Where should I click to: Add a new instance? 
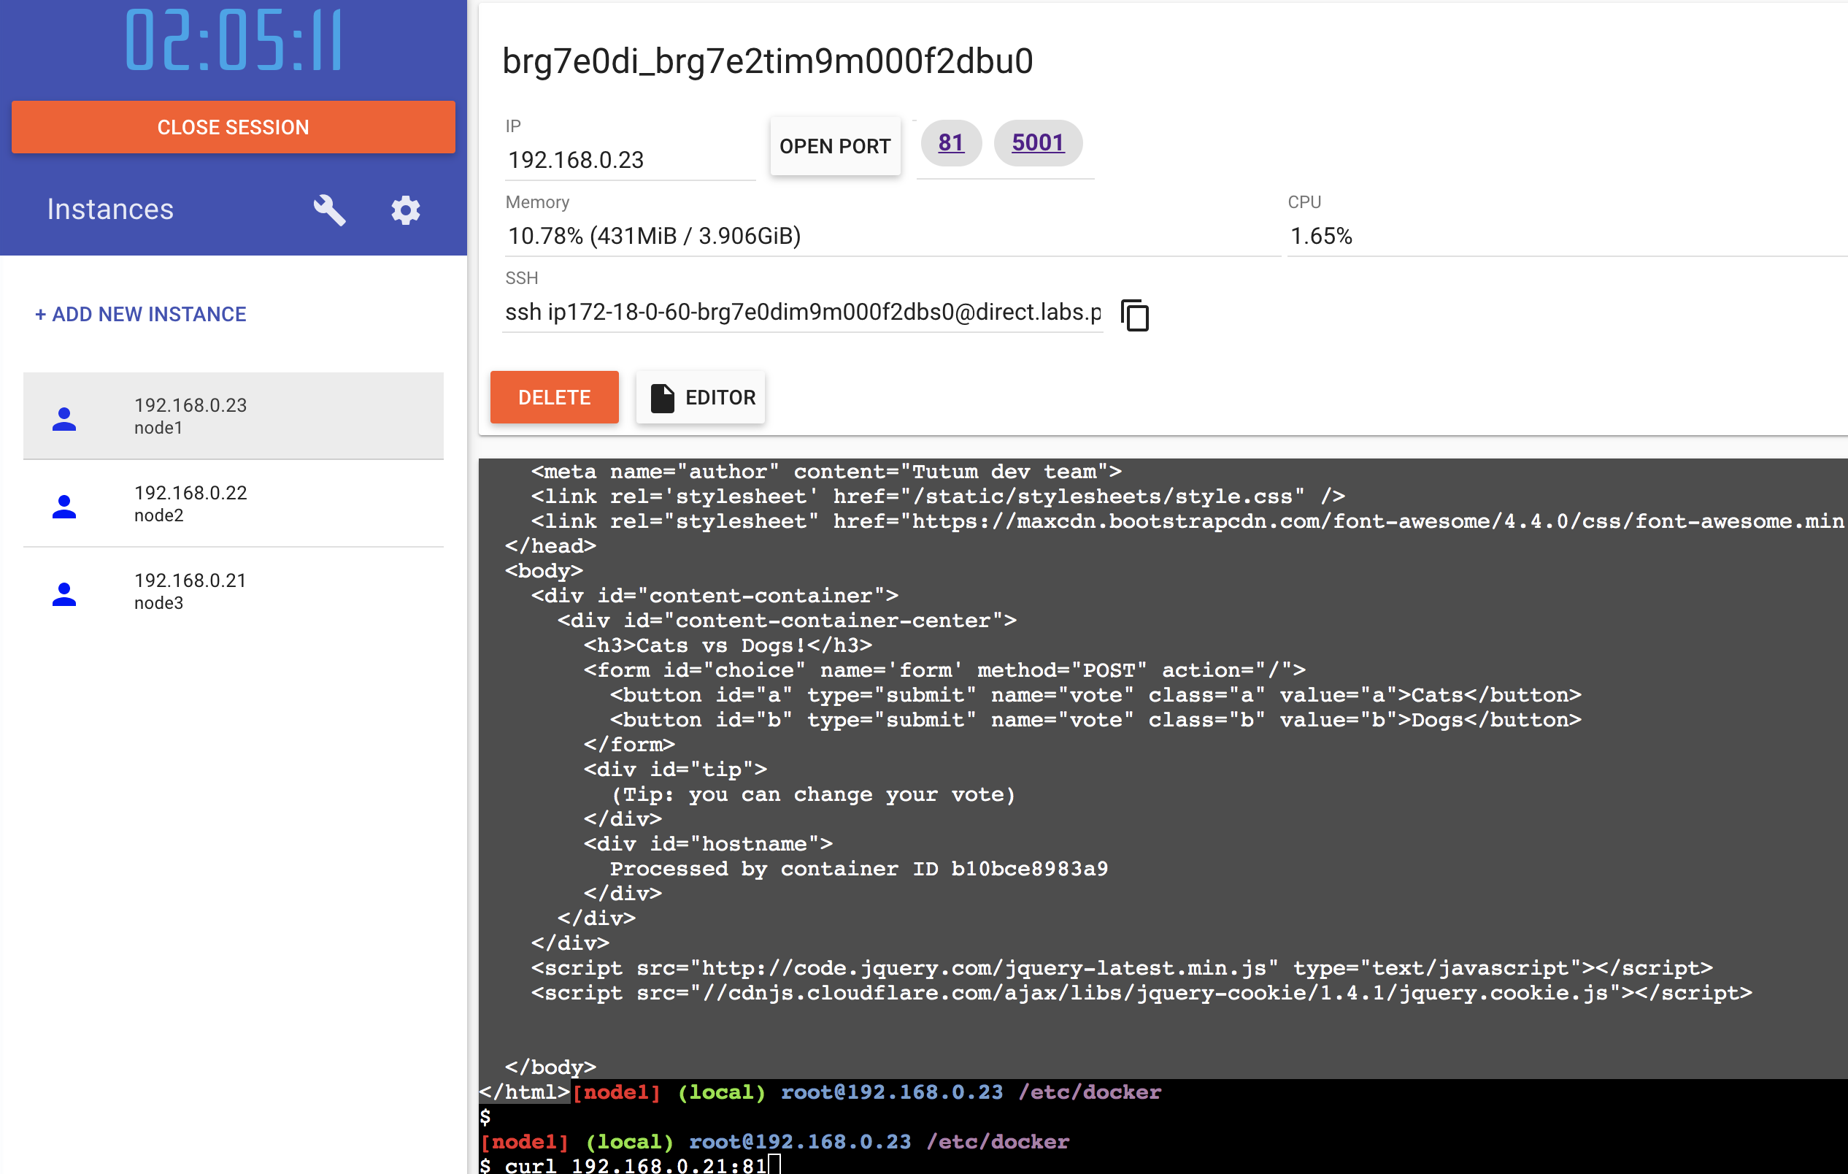140,314
